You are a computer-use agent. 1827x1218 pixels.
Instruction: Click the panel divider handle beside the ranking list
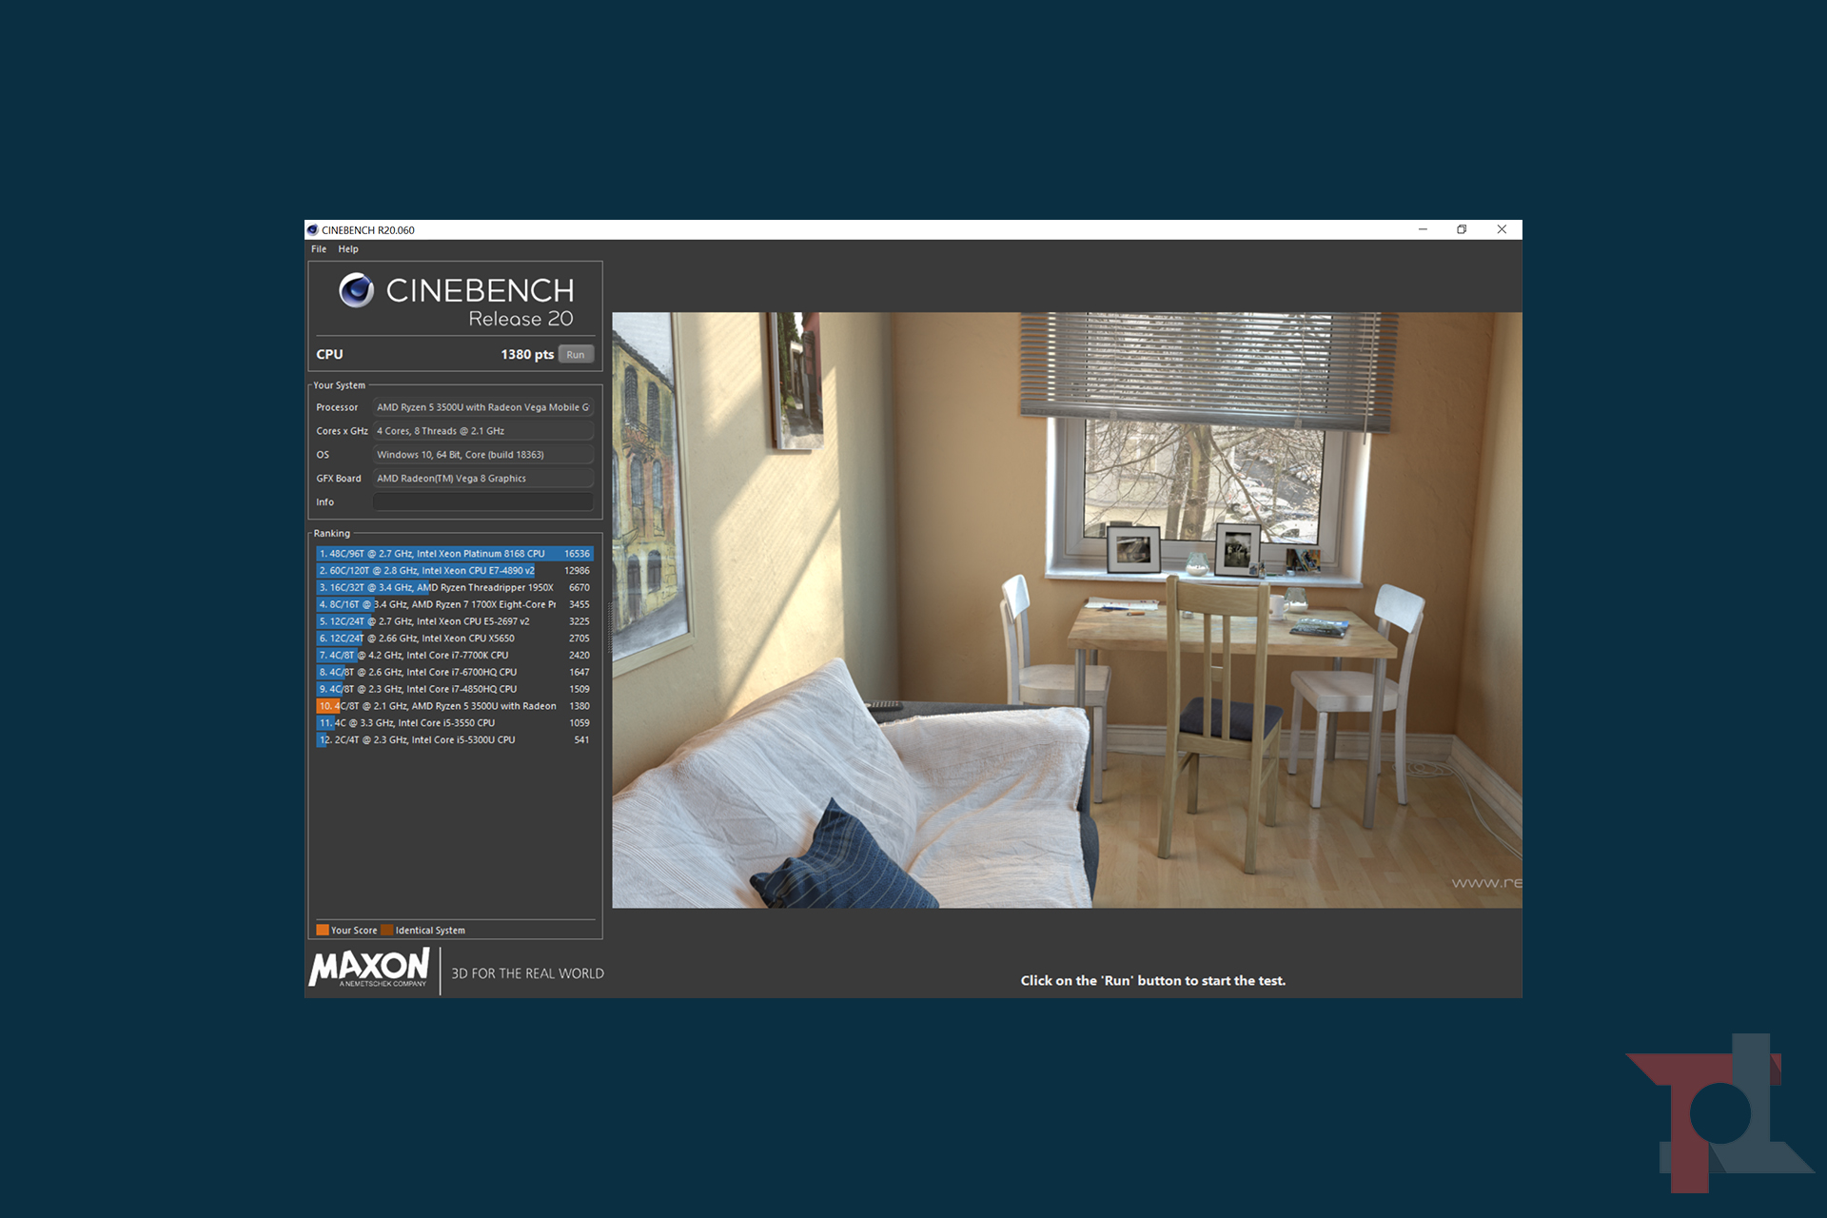point(608,628)
